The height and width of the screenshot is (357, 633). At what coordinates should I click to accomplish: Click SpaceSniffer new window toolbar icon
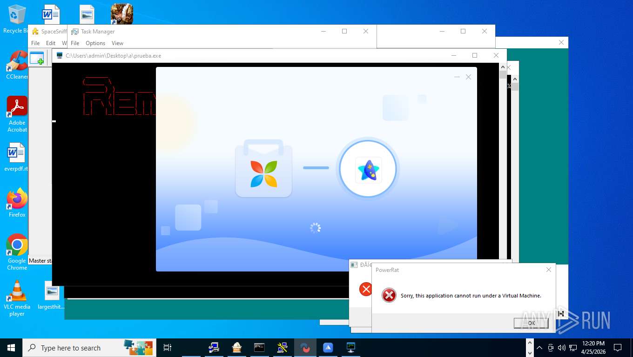coord(37,58)
